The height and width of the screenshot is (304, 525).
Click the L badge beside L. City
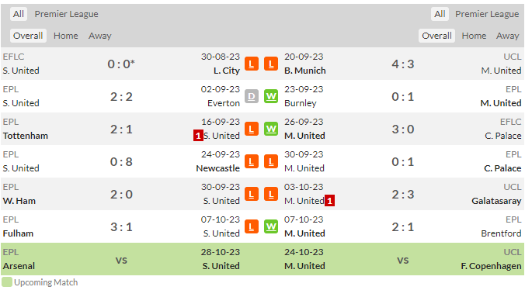pyautogui.click(x=252, y=64)
